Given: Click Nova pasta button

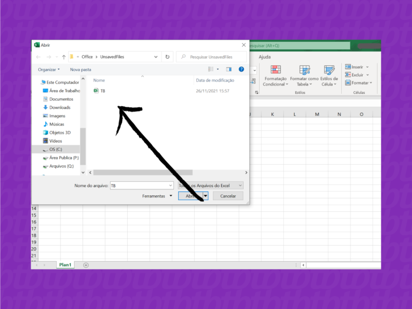Looking at the screenshot, I should click(80, 69).
